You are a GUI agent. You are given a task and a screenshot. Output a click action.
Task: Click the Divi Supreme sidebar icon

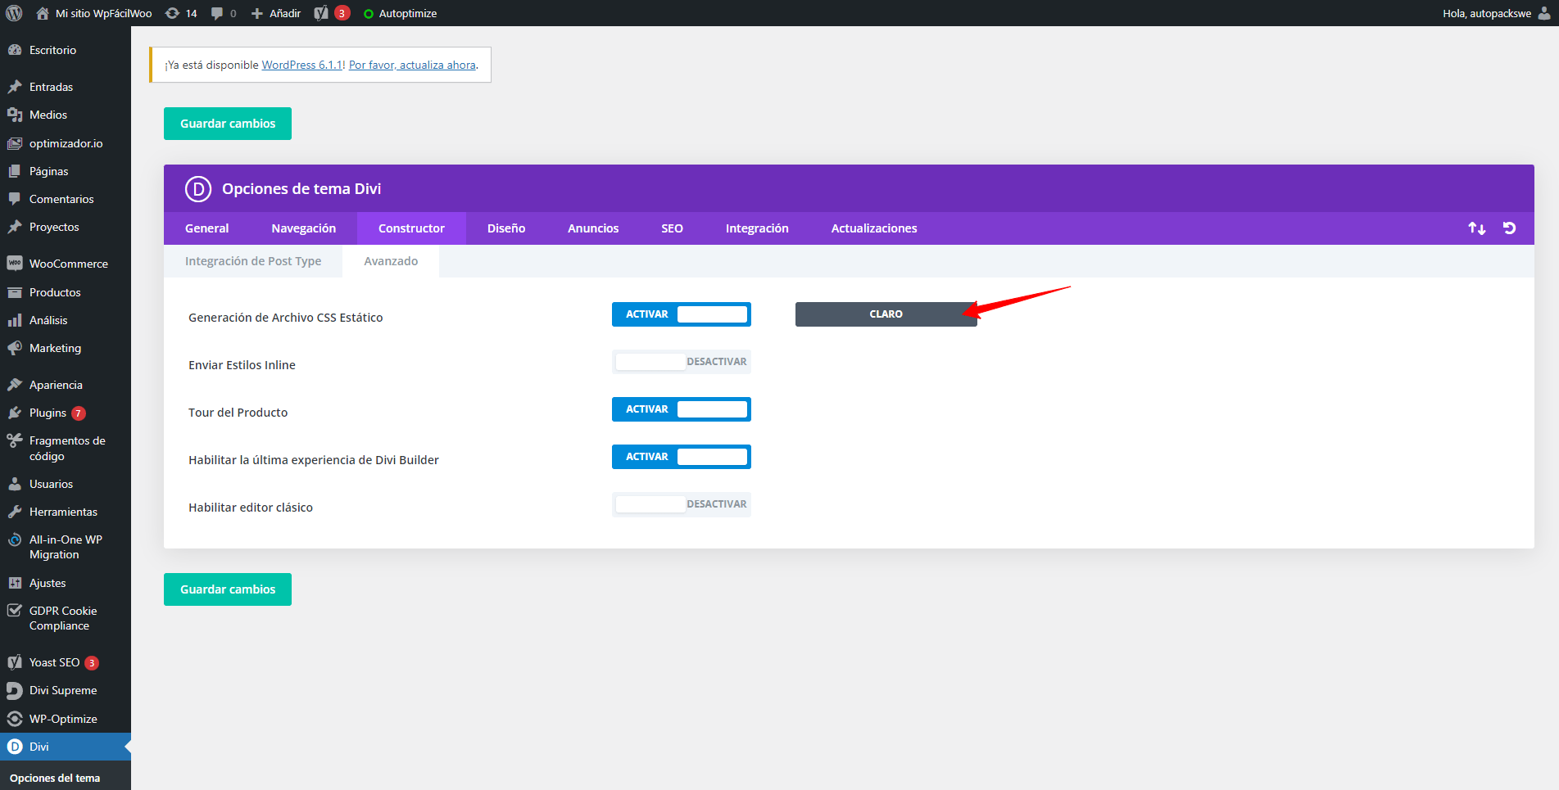15,690
